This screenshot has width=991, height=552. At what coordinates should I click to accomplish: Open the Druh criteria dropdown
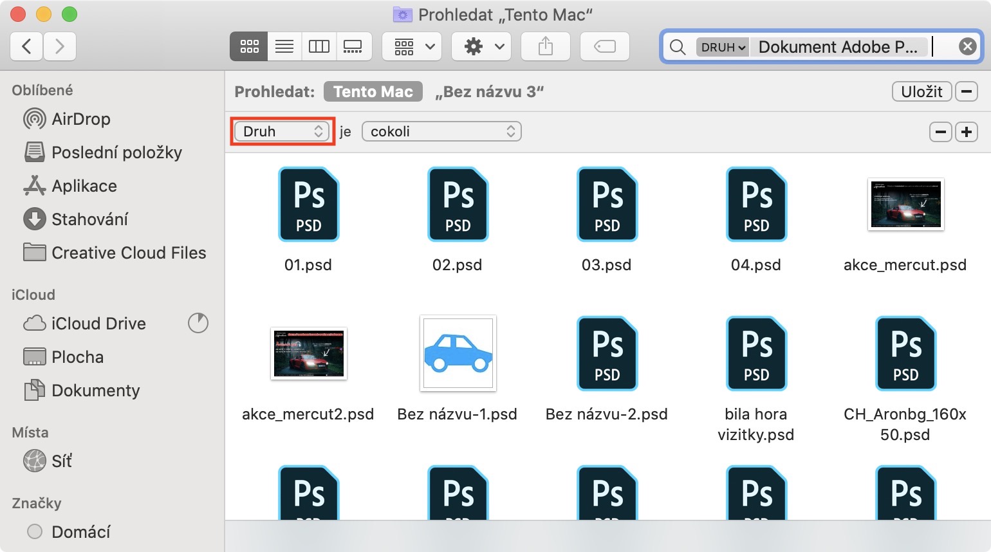pyautogui.click(x=282, y=131)
